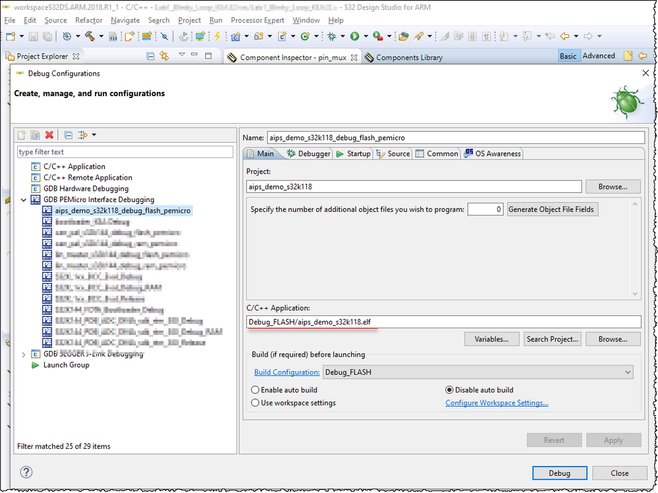Screen dimensions: 658x493
Task: Click the filter launch configurations icon
Action: tap(83, 135)
